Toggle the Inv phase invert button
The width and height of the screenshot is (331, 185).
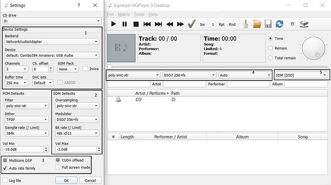point(202,24)
